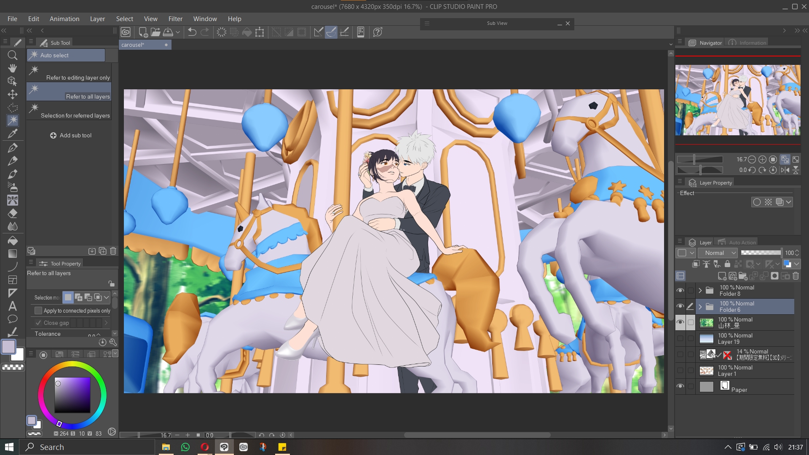809x455 pixels.
Task: Select the Text tool
Action: pyautogui.click(x=13, y=306)
